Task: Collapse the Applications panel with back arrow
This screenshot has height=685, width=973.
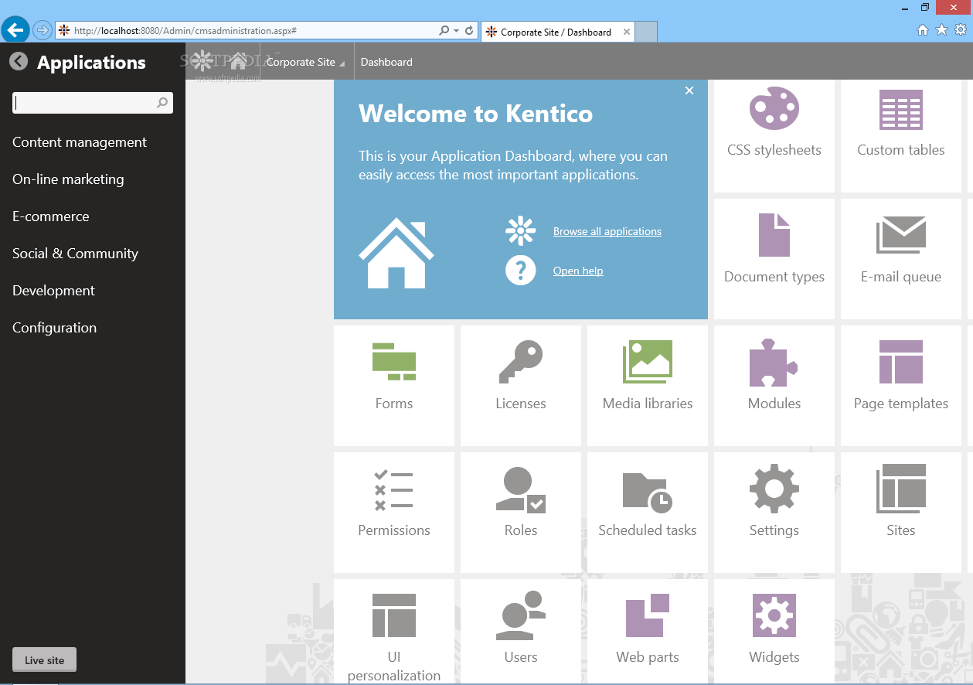Action: (x=19, y=62)
